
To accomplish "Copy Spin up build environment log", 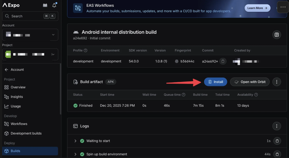I will click(277, 154).
